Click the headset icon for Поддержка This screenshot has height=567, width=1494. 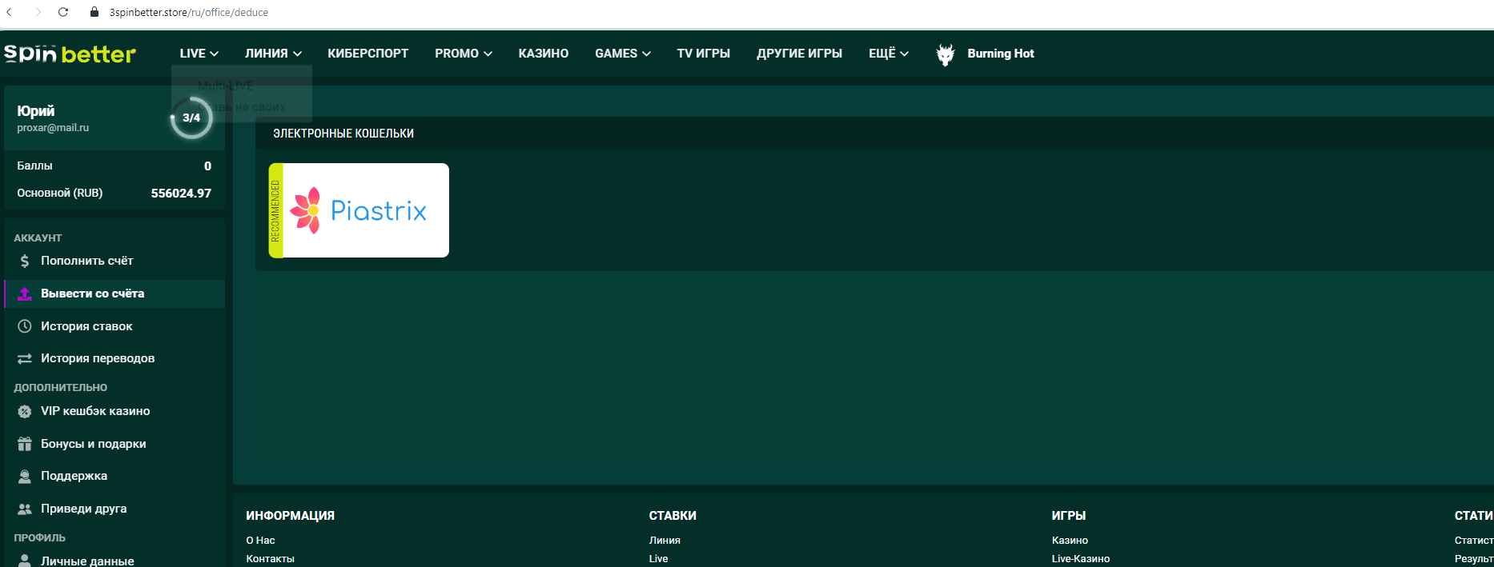[25, 476]
